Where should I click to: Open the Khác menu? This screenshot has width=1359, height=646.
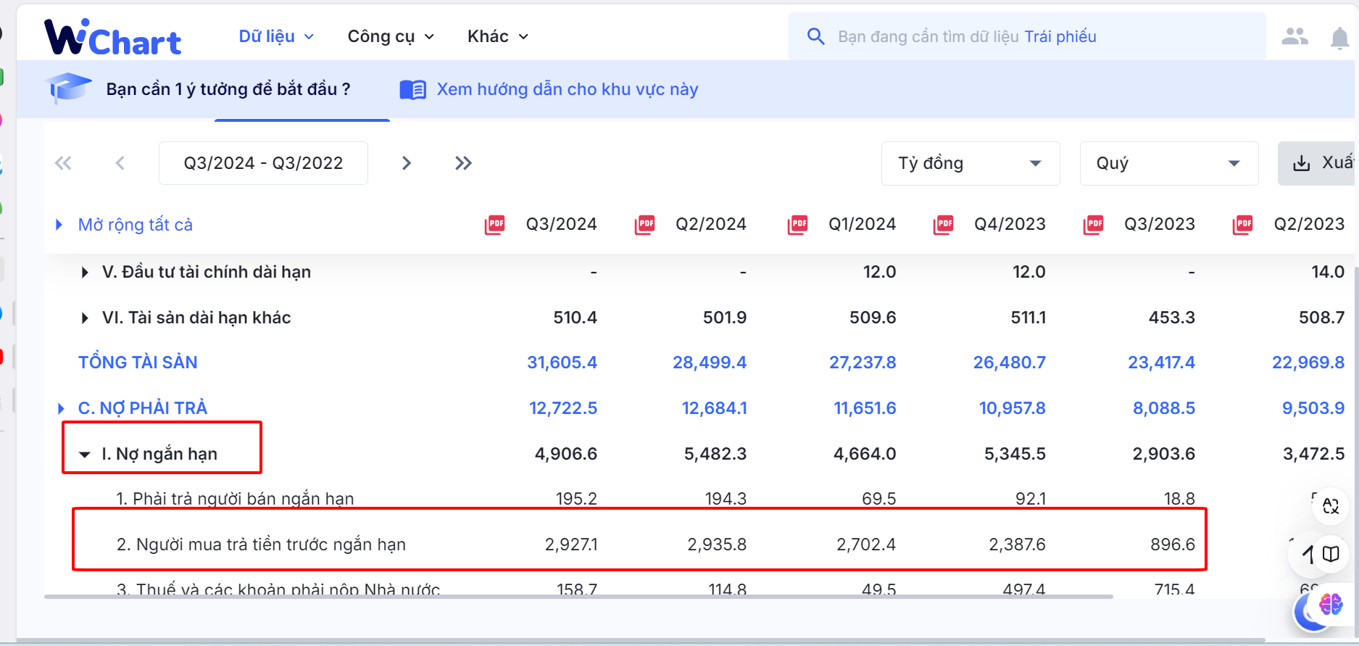pos(498,36)
